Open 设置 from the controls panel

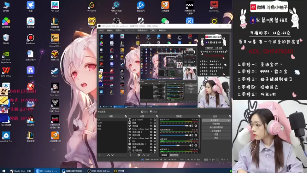click(x=216, y=134)
